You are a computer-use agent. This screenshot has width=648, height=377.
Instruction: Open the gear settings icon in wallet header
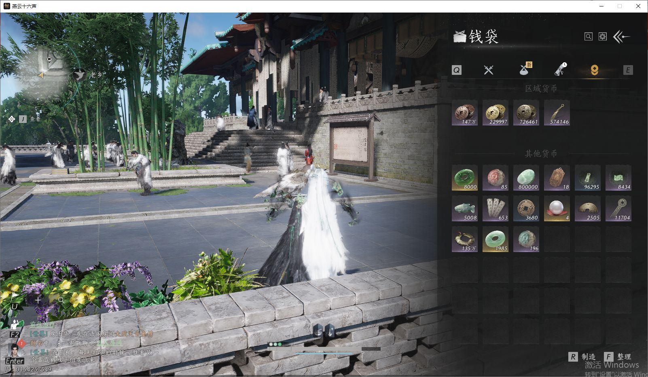point(603,37)
